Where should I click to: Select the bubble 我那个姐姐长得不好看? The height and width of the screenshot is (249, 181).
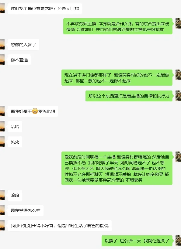click(x=60, y=226)
